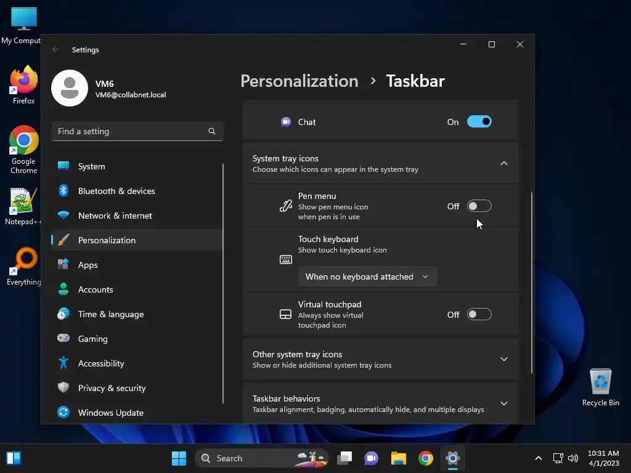Screen dimensions: 631x473
Task: Turn on the Pen menu toggle
Action: tap(479, 206)
